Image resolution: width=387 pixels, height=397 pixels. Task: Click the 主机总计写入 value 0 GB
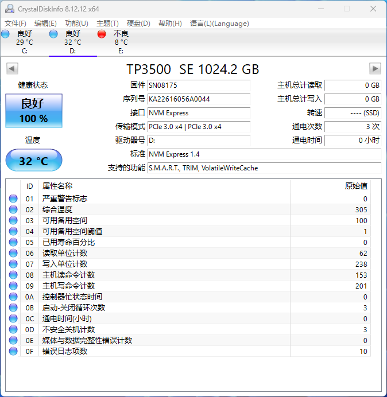click(353, 99)
